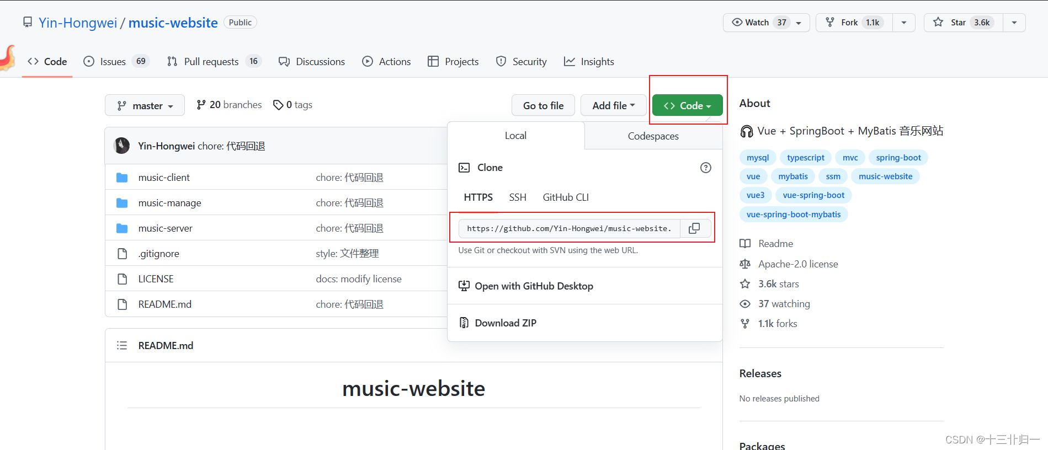Viewport: 1048px width, 450px height.
Task: Click the fork icon beside 1.1k forks
Action: point(745,324)
